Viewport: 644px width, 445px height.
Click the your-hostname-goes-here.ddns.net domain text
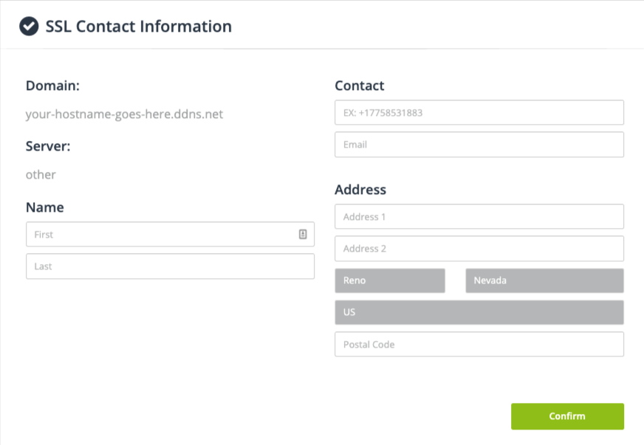(x=124, y=114)
